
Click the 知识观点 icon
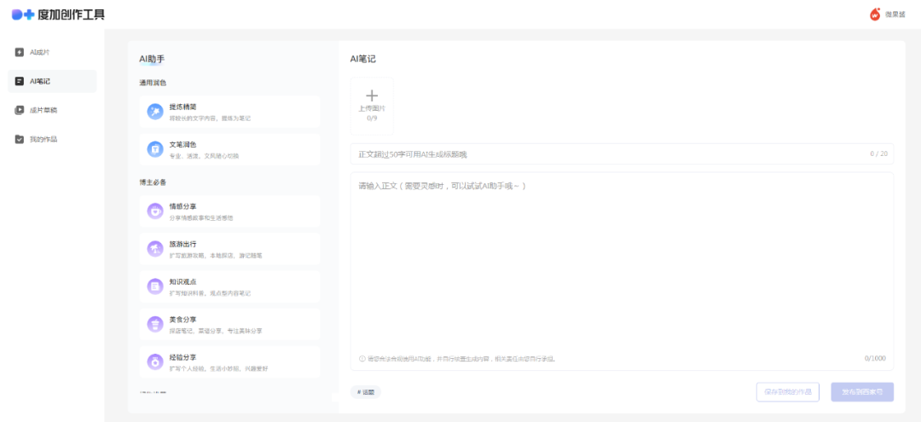click(x=154, y=286)
